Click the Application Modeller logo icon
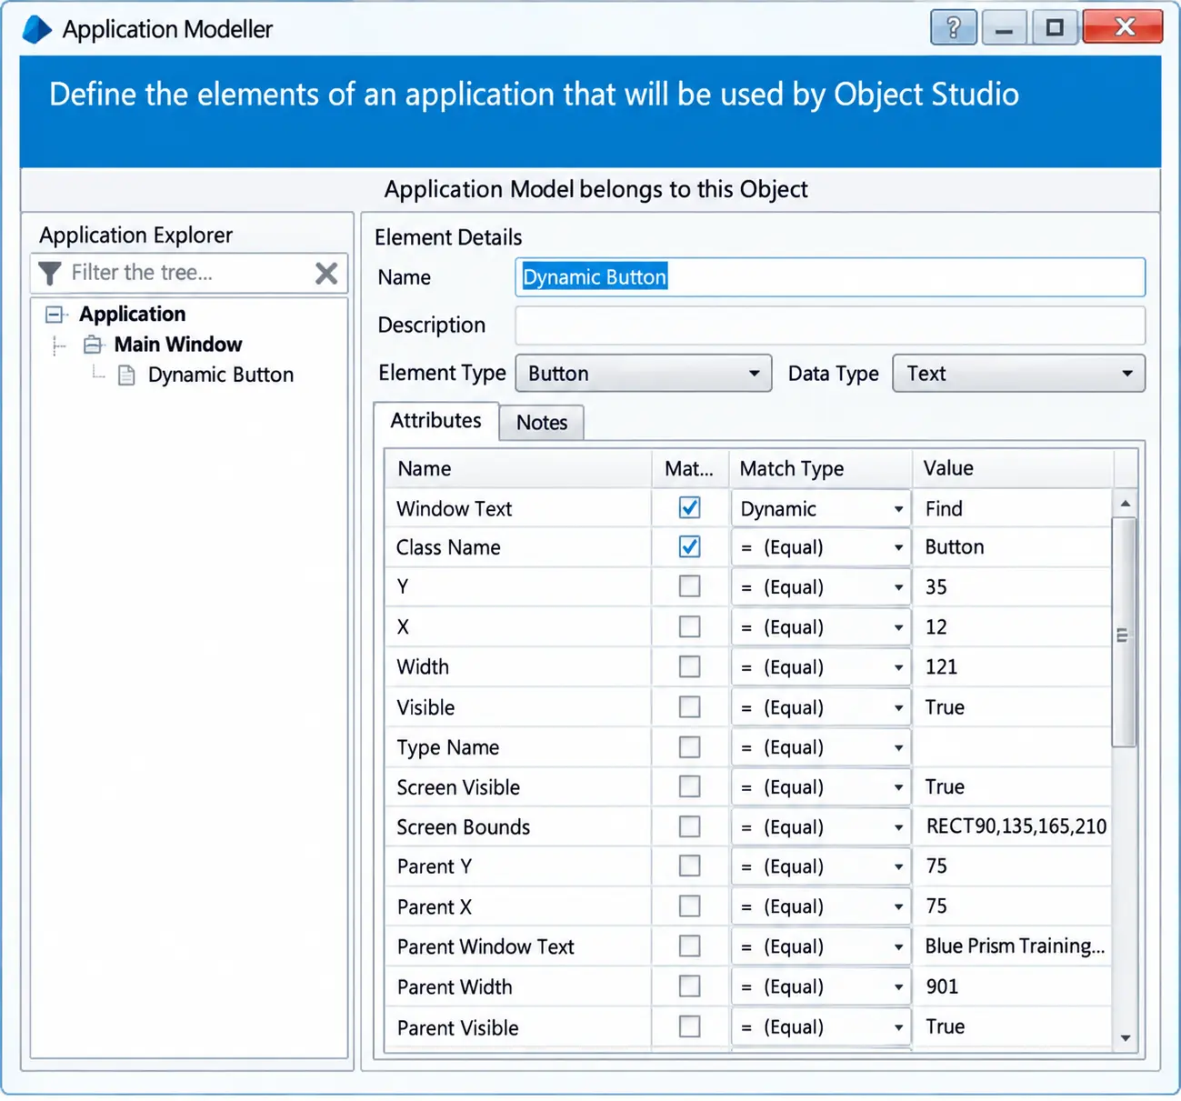Screen dimensions: 1181x1101 (x=37, y=29)
